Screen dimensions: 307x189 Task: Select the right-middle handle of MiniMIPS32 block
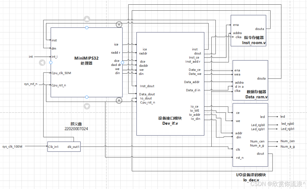coord(122,63)
